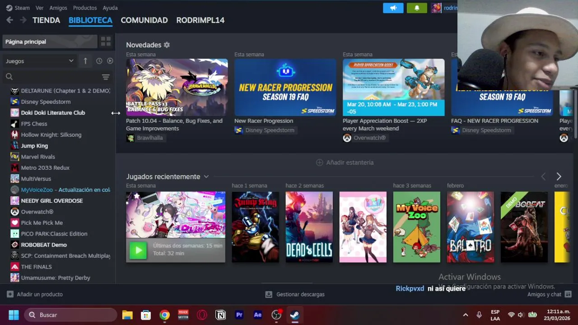Click the Steam announcements megaphone icon
The width and height of the screenshot is (578, 325).
pyautogui.click(x=393, y=8)
